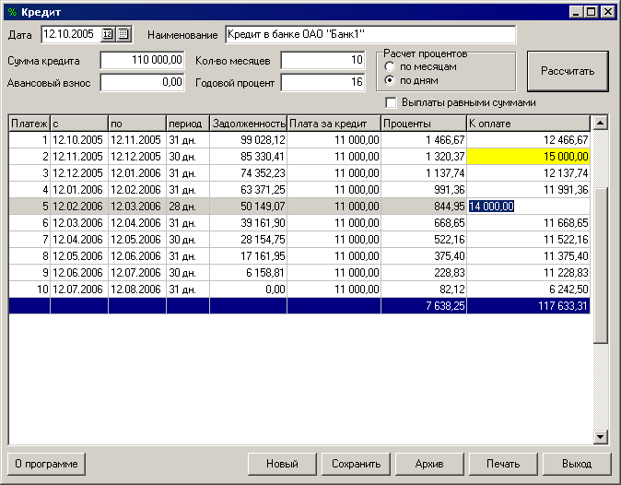Screen dimensions: 621x485
Task: Click the yellow highlighted 15 000,00 cell
Action: [x=528, y=157]
